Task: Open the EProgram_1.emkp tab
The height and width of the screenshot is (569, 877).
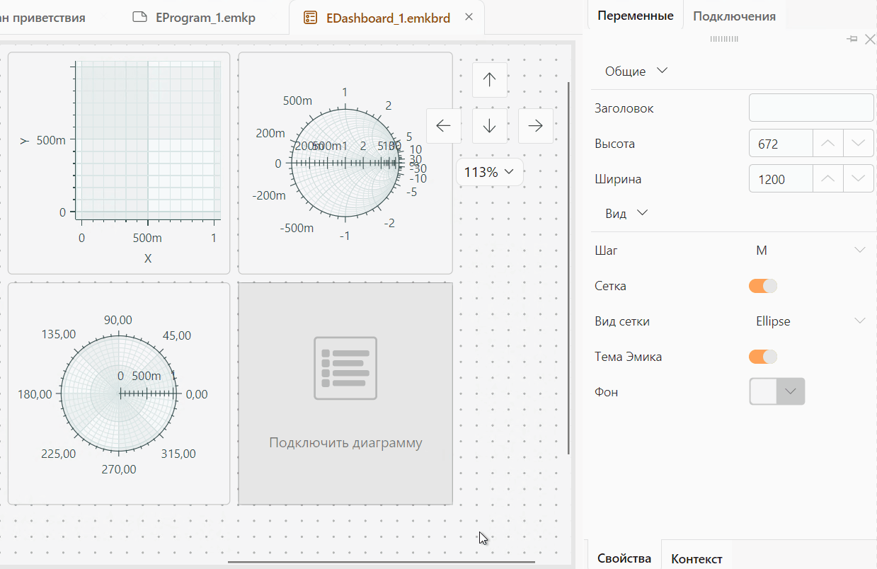Action: (195, 18)
